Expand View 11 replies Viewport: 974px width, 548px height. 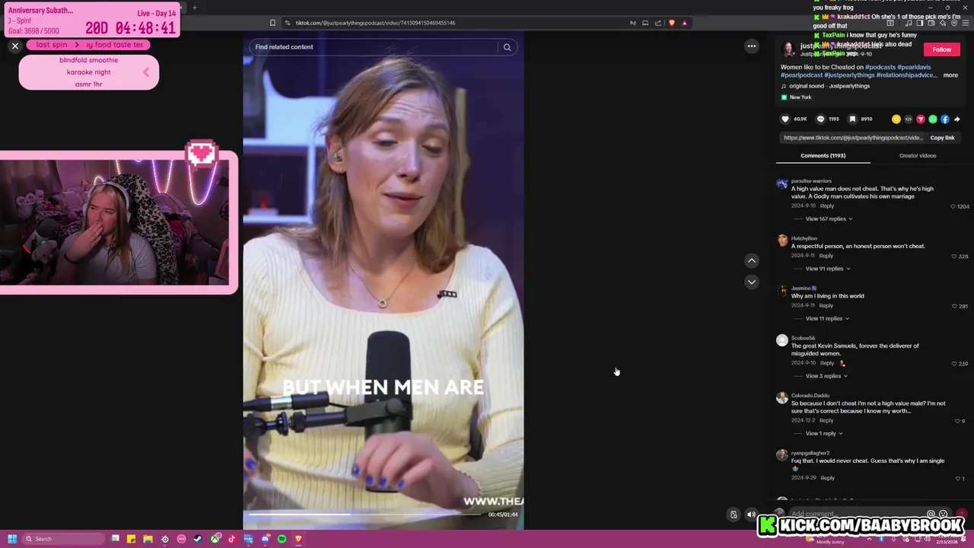pos(826,318)
